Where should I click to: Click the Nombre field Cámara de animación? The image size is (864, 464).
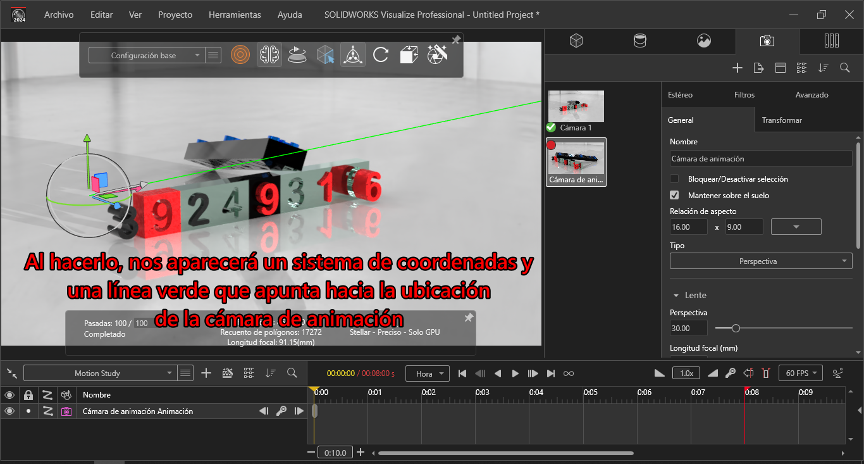(x=761, y=159)
